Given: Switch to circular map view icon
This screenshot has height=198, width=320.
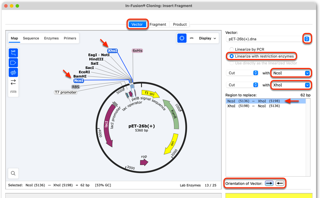Looking at the screenshot, I should [x=182, y=38].
